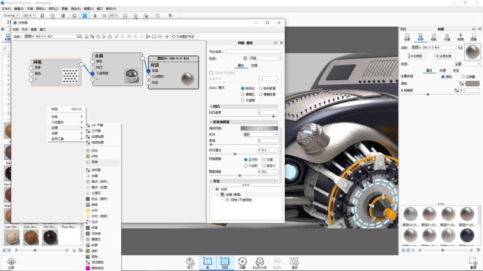This screenshot has height=271, width=483.
Task: Open the 100 % zoom dropdown
Action: pos(29,15)
